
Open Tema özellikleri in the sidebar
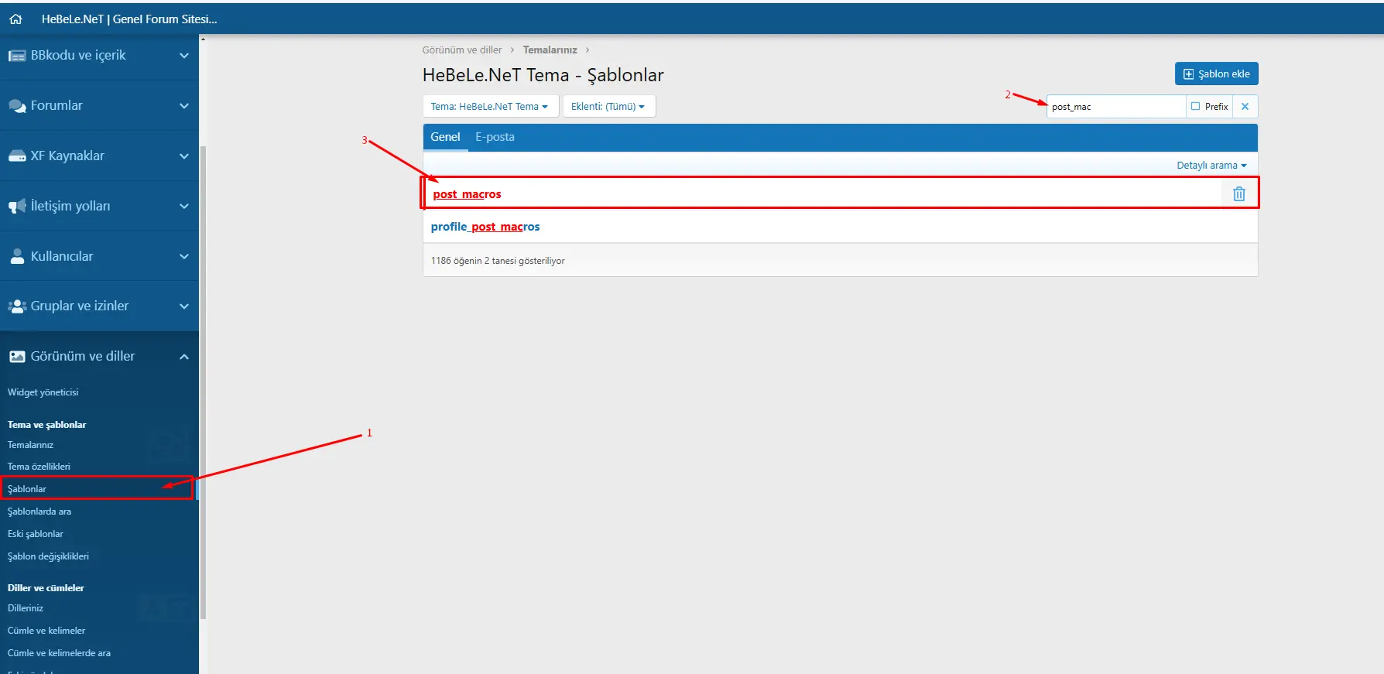(x=39, y=467)
